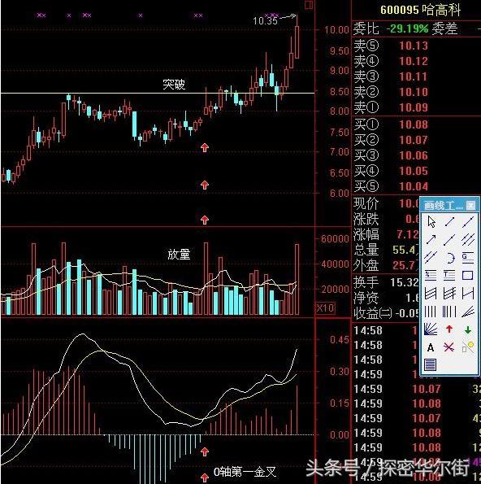Click the red X delete drawing tool
Viewport: 481px width, 484px height.
pos(449,347)
